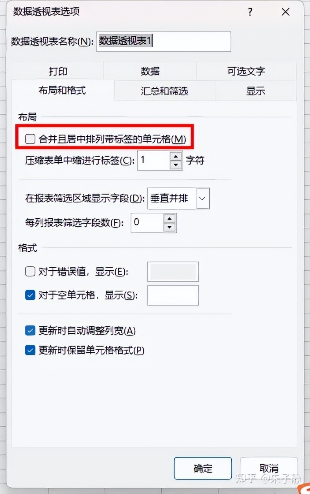Click the 数据透视表名称 text field

(x=164, y=41)
